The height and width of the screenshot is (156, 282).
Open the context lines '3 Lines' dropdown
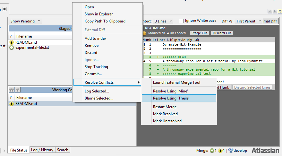(x=163, y=21)
